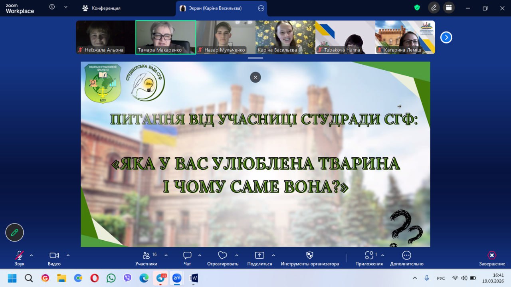Expand audio options arrow beside Звук

pyautogui.click(x=32, y=255)
